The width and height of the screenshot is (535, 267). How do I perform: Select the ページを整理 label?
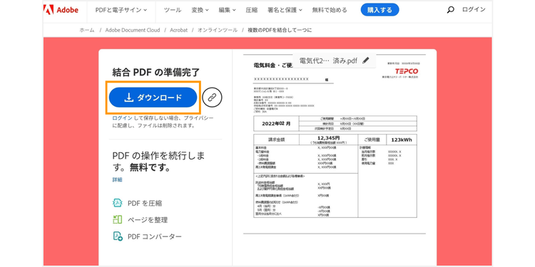(x=148, y=220)
